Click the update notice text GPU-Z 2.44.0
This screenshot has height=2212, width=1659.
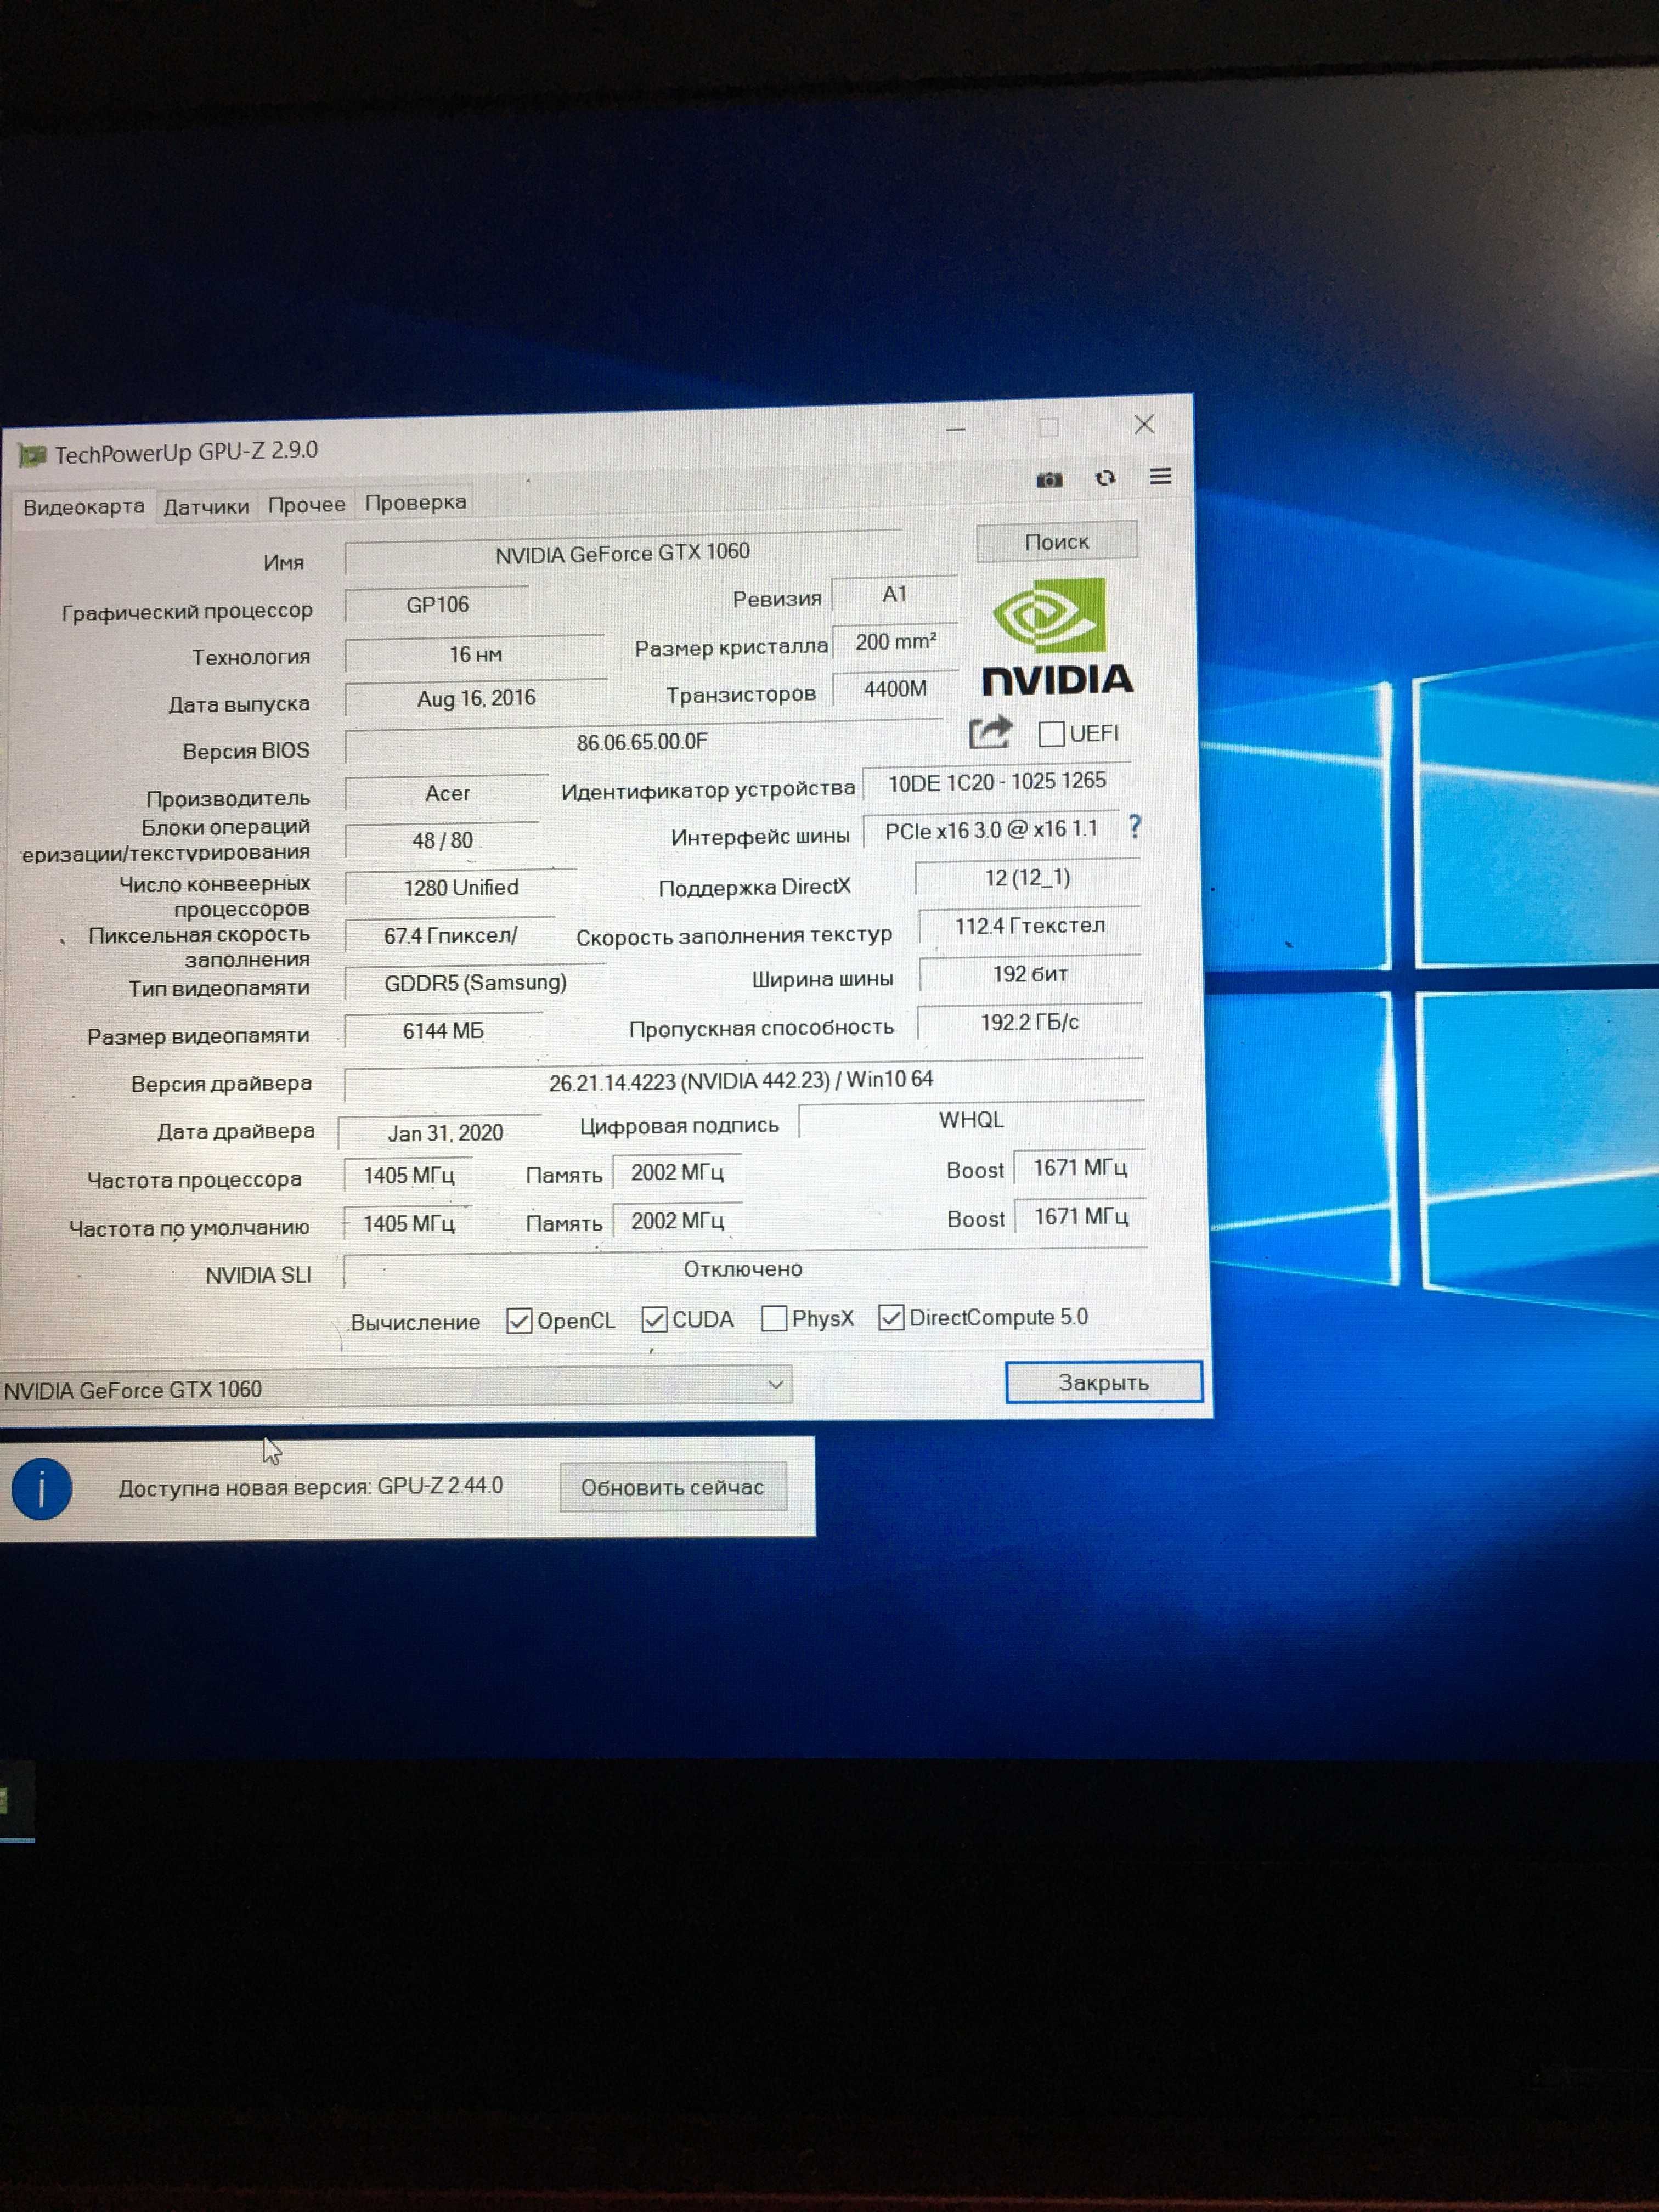pyautogui.click(x=310, y=1487)
